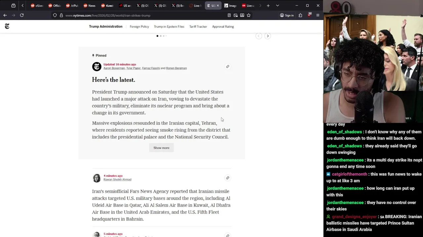The width and height of the screenshot is (423, 237).
Task: Click the tab scroll-right arrow
Action: tap(260, 6)
